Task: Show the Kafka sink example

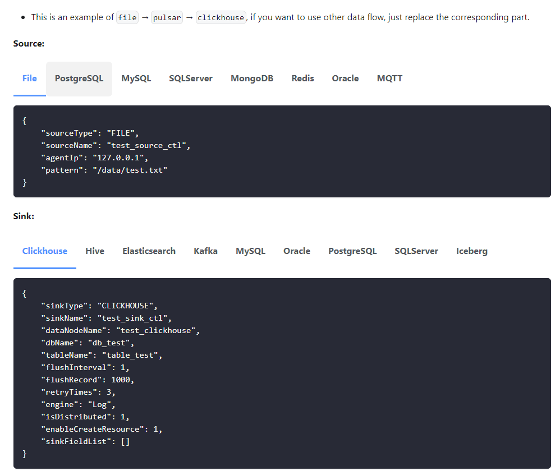Action: [x=205, y=251]
